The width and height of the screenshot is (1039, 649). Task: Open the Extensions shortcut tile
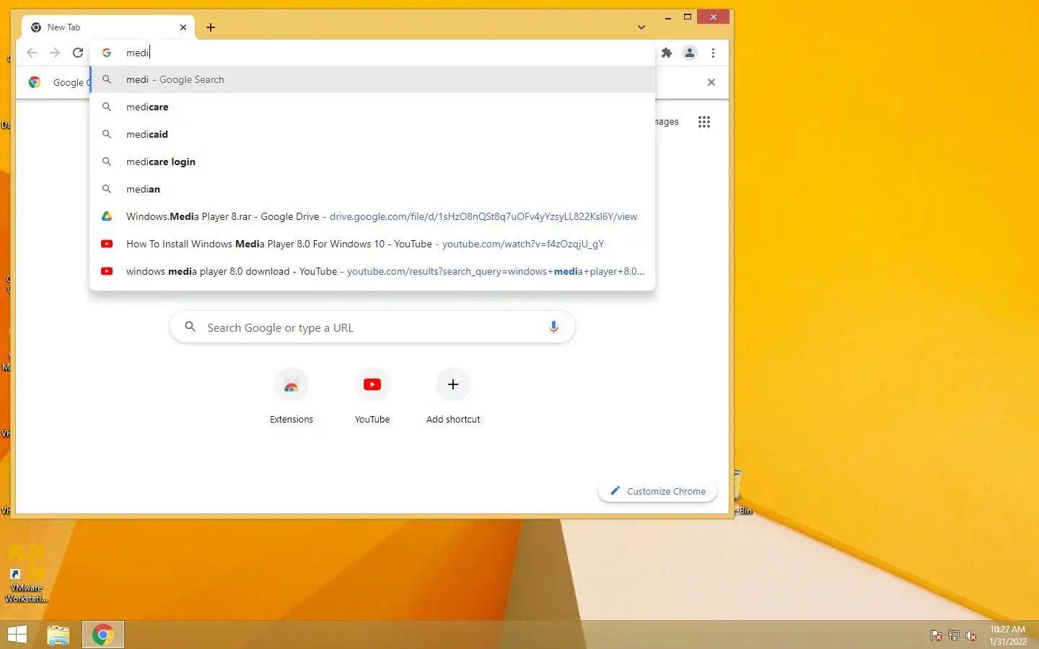[291, 397]
